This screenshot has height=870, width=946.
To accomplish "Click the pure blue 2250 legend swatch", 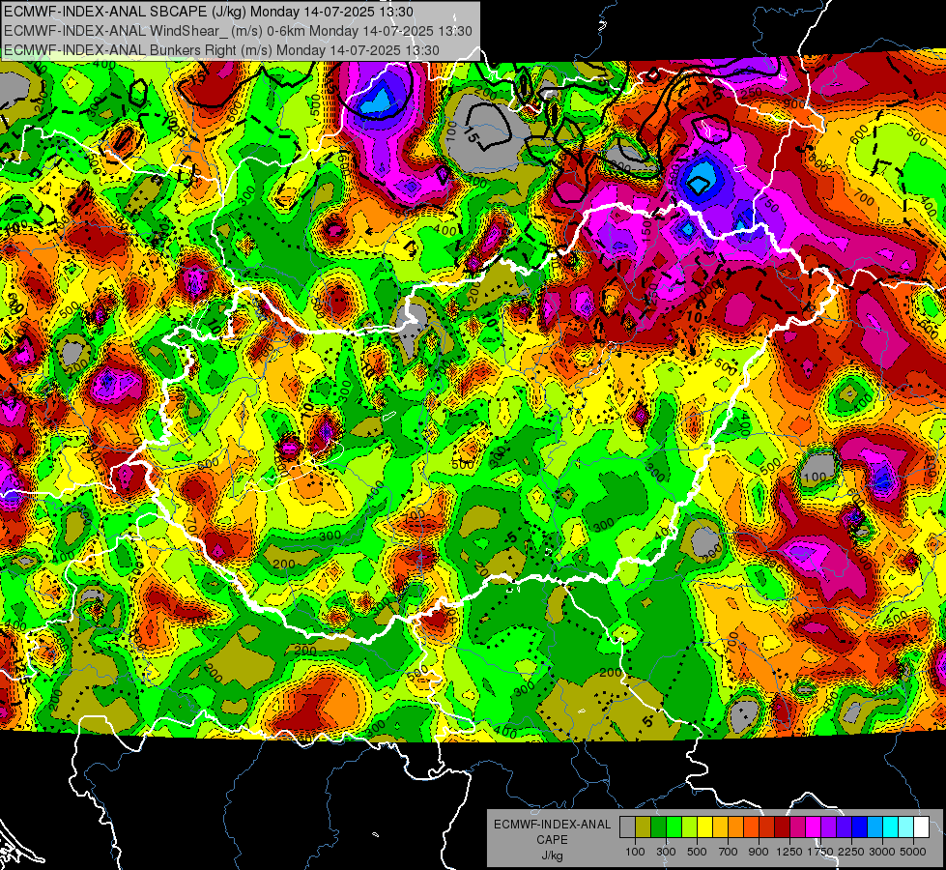I will [860, 827].
